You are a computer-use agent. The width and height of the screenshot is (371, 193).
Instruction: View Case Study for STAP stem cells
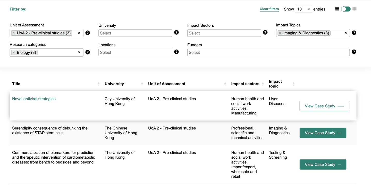(x=323, y=133)
